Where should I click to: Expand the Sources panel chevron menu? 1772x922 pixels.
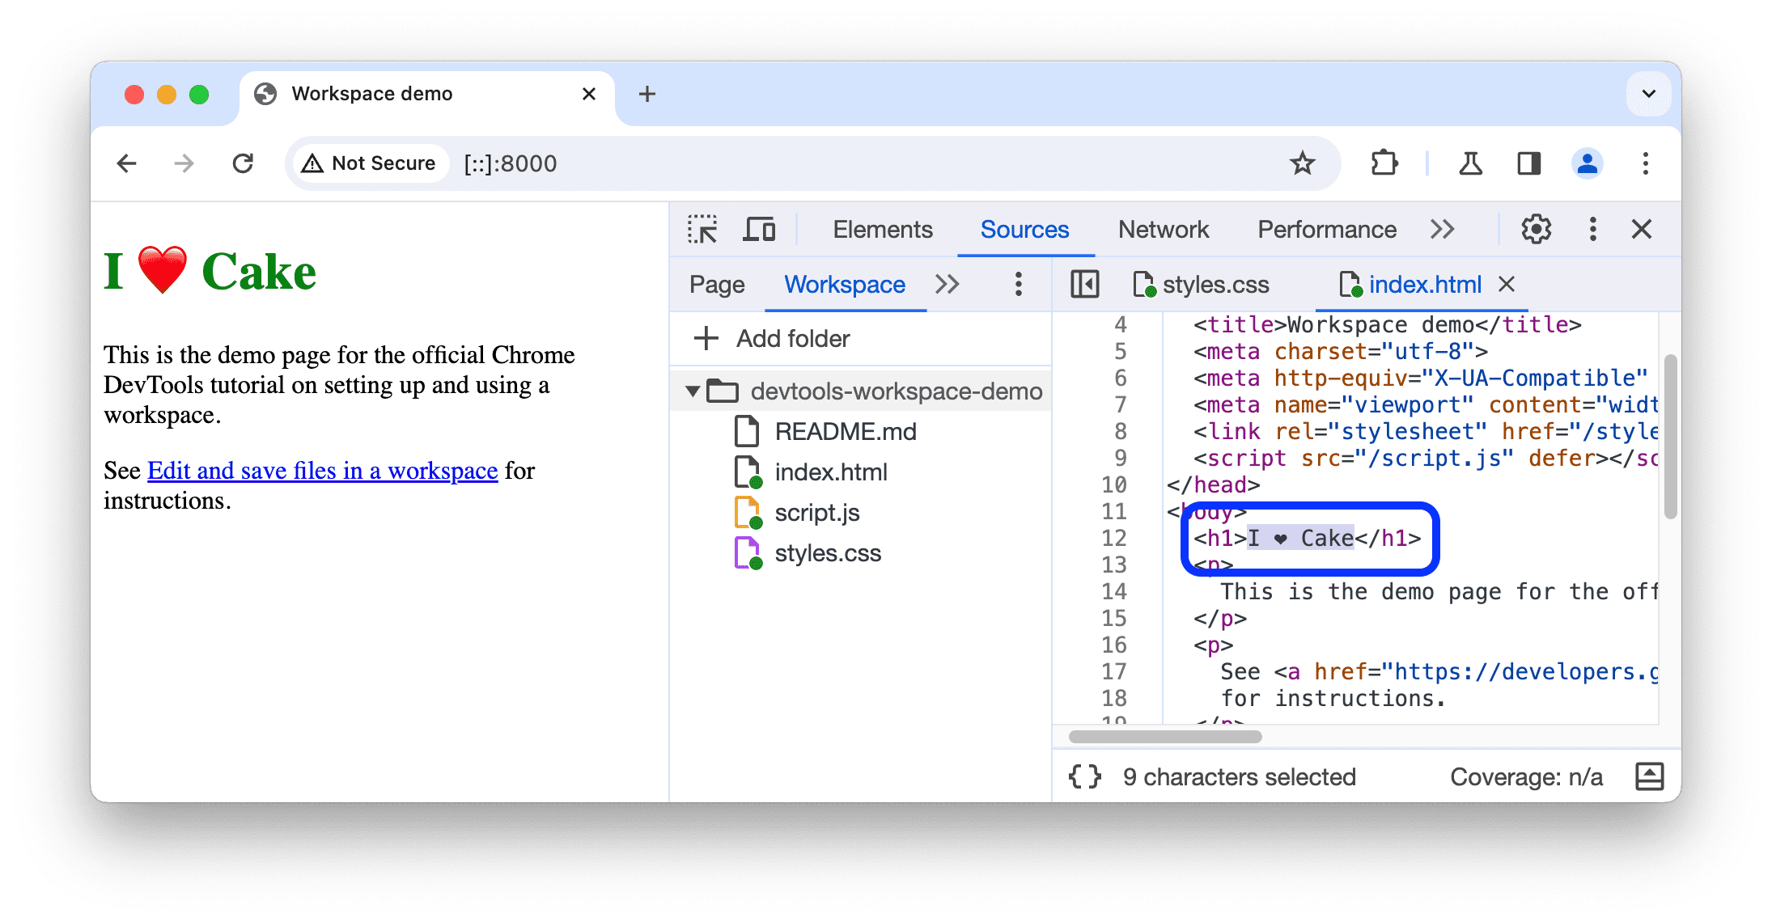(948, 284)
